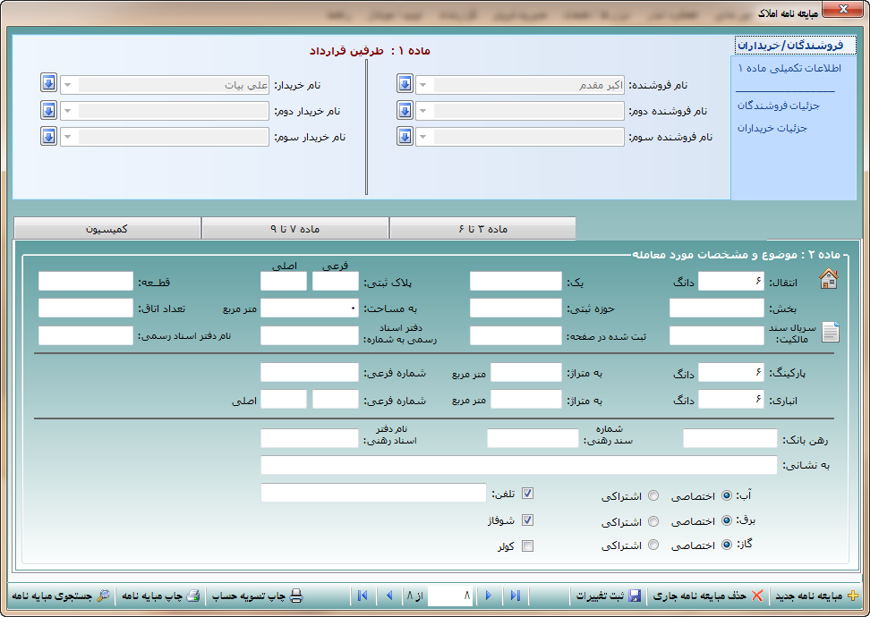Delete current contract with red X
The image size is (870, 617).
tap(757, 596)
